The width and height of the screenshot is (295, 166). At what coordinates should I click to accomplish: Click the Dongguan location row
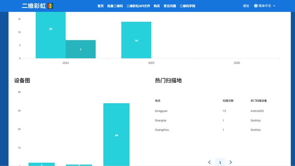point(217,111)
